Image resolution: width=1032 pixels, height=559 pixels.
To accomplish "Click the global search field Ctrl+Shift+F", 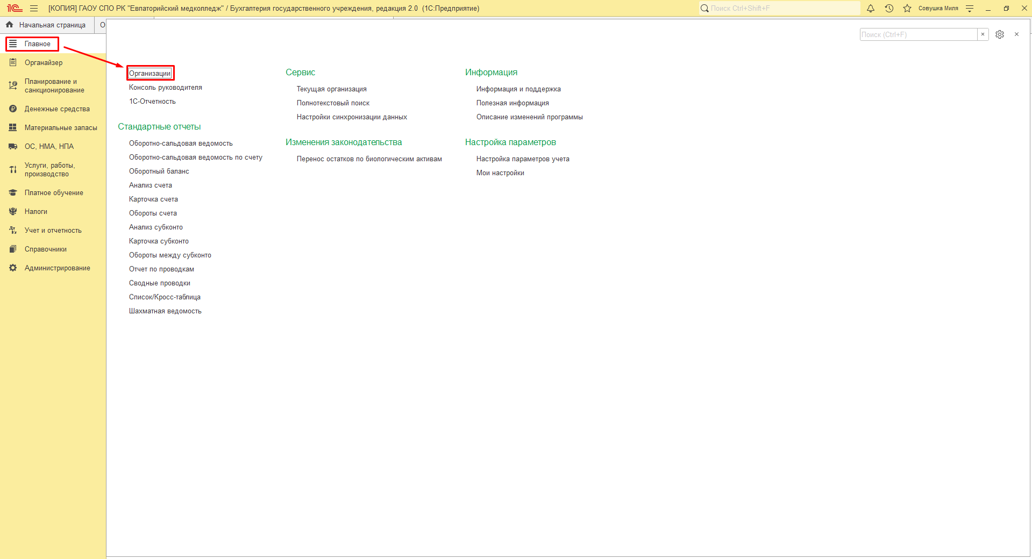I will point(779,8).
